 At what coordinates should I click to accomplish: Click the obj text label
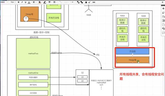coord(98,55)
